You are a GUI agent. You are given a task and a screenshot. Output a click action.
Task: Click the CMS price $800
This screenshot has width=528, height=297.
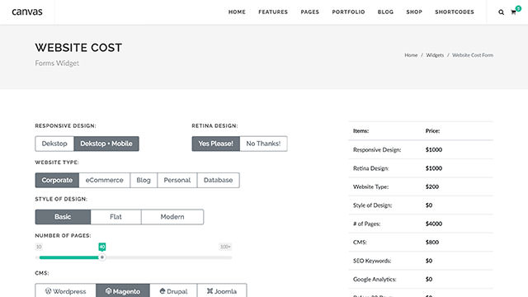[432, 243]
